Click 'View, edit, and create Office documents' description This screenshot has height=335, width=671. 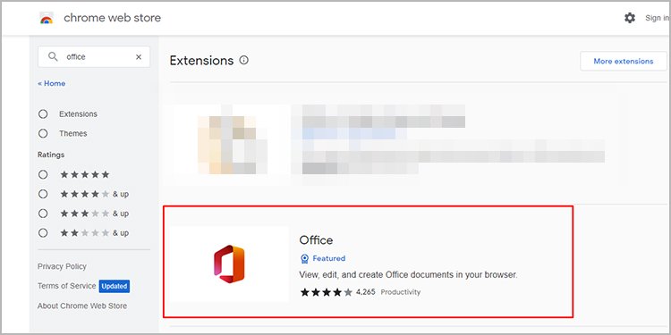(408, 275)
